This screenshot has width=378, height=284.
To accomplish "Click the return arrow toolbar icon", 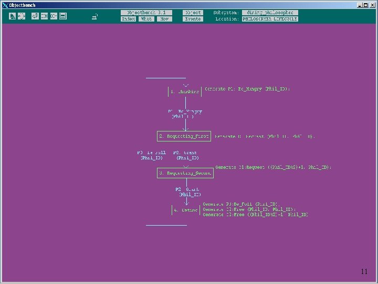I will click(35, 16).
